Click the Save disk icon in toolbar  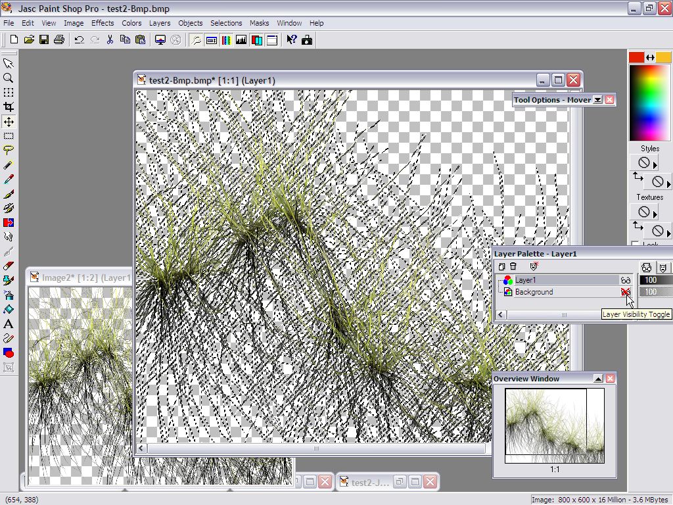coord(44,40)
